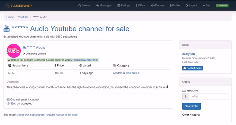The width and height of the screenshot is (236, 125).
Task: Open Messages in the navigation bar
Action: (104, 6)
